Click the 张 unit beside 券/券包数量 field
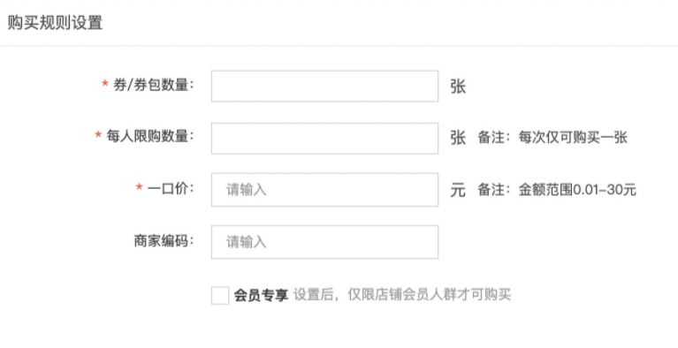This screenshot has height=348, width=678. click(458, 87)
